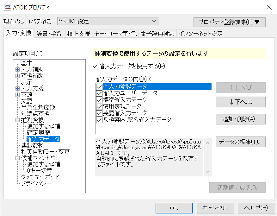Image resolution: width=277 pixels, height=216 pixels.
Task: Select 表示 in settings tree
Action: 27,82
